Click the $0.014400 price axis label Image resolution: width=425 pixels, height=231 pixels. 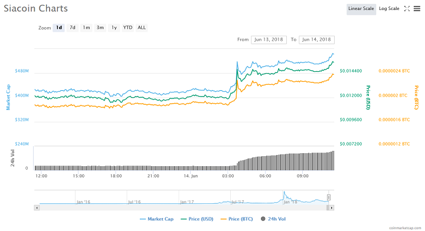click(351, 71)
